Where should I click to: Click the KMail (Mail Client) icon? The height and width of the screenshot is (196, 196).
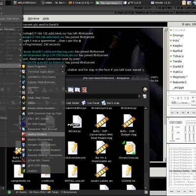tap(24, 98)
